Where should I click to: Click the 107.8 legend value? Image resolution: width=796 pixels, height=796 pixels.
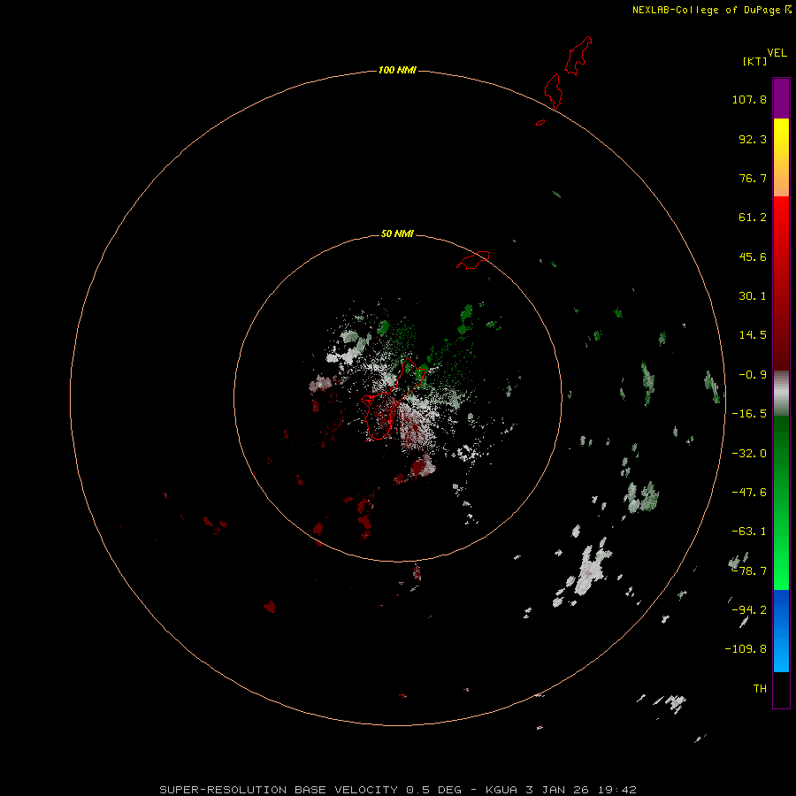click(749, 99)
